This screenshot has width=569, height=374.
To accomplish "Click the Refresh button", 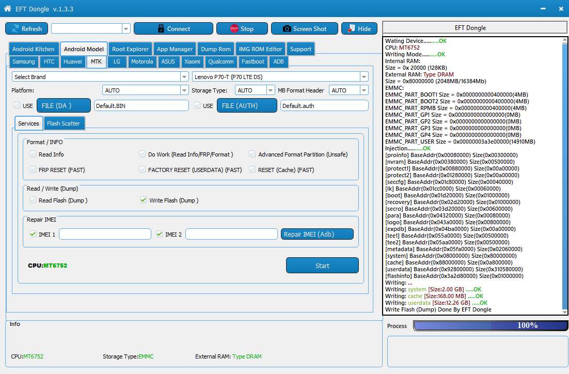I will (x=26, y=29).
